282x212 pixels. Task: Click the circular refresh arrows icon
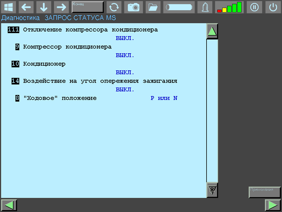pos(114,7)
